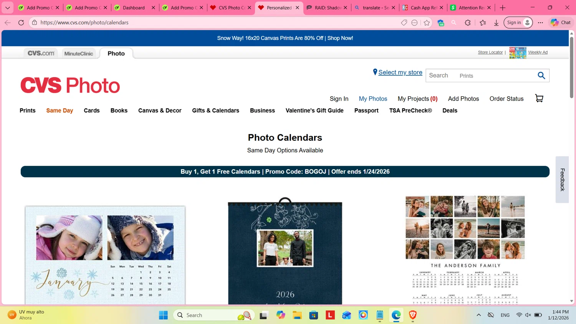This screenshot has height=324, width=576.
Task: Open a new browser tab
Action: (502, 8)
